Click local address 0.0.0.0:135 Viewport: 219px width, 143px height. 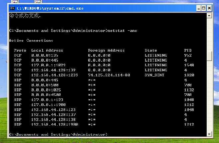tap(45, 55)
